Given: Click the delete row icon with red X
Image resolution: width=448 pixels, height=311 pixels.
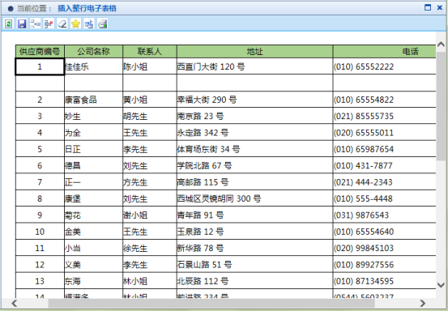Looking at the screenshot, I should (49, 23).
